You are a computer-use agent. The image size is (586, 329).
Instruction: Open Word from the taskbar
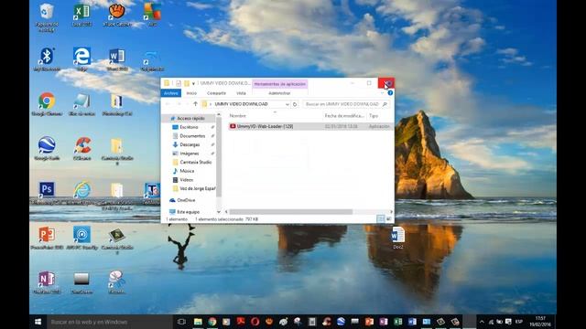pyautogui.click(x=412, y=322)
